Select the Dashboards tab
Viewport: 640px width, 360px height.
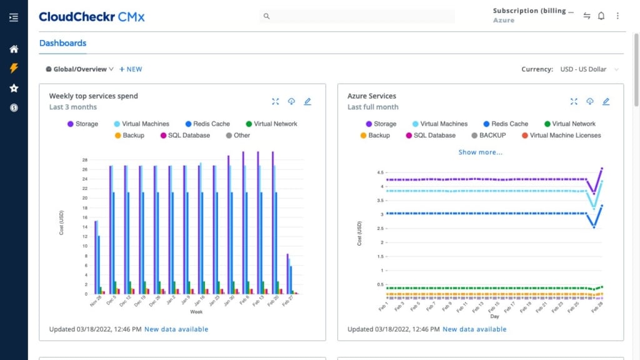pyautogui.click(x=63, y=43)
